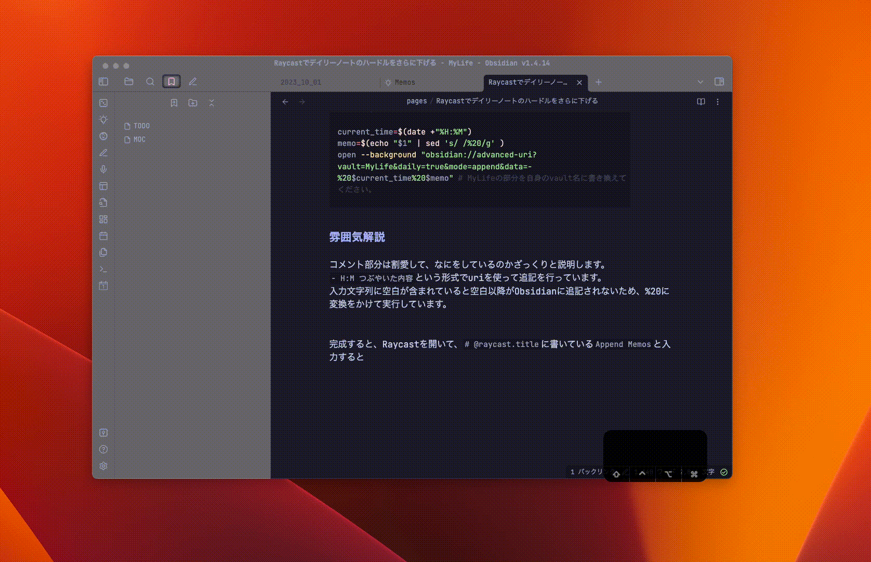Click the inline code # @raycast.title
Image resolution: width=871 pixels, height=562 pixels.
[502, 344]
